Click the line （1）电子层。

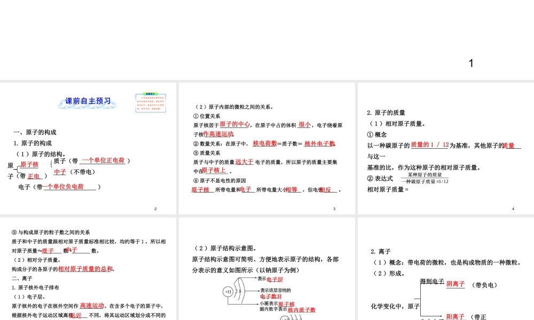(29, 297)
